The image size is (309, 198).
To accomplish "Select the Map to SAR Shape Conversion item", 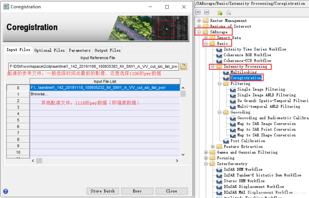I will (267, 135).
